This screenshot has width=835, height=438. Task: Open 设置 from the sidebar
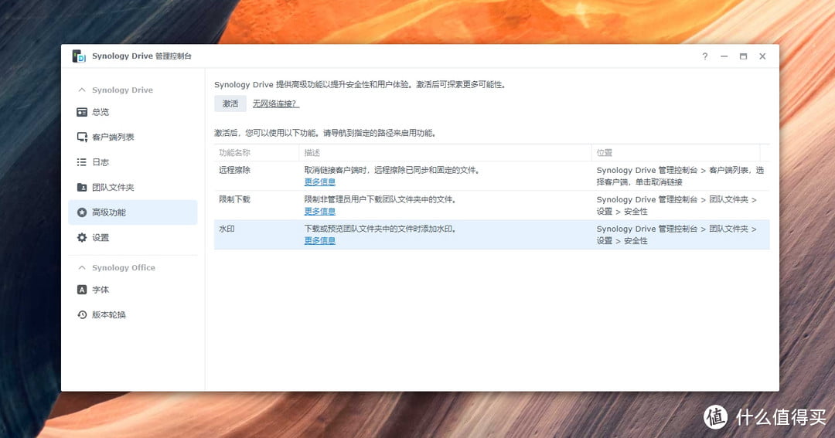[133, 237]
